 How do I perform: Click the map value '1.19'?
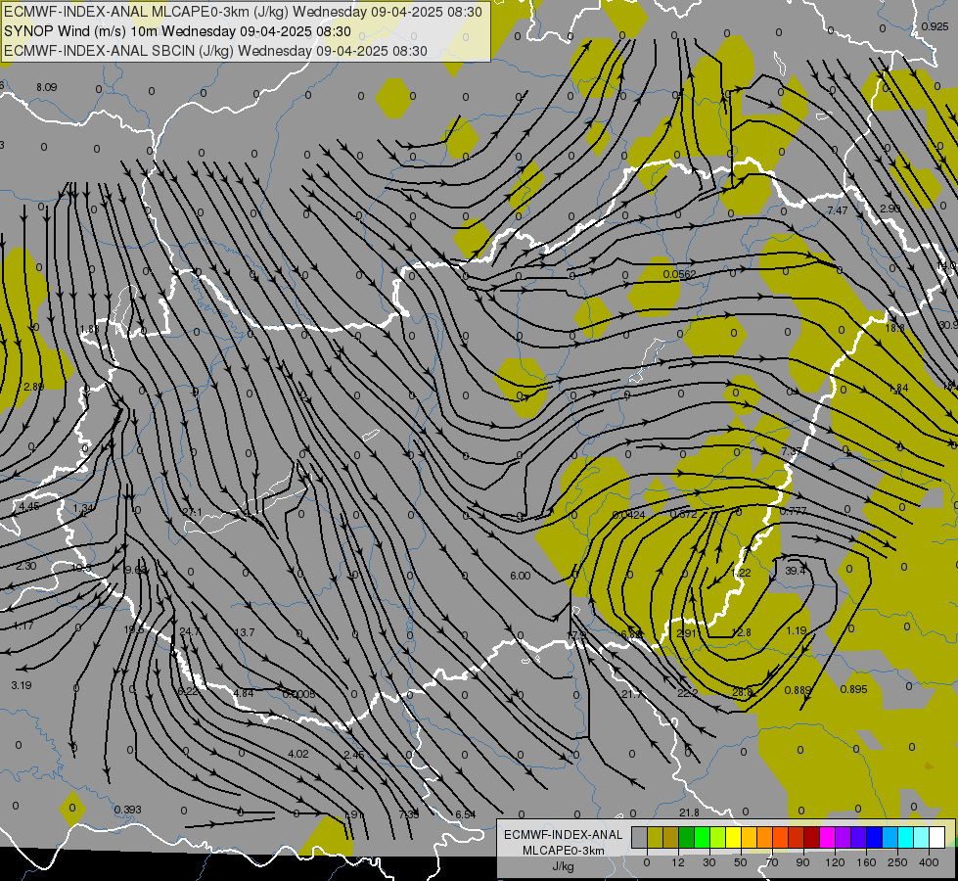pyautogui.click(x=797, y=630)
